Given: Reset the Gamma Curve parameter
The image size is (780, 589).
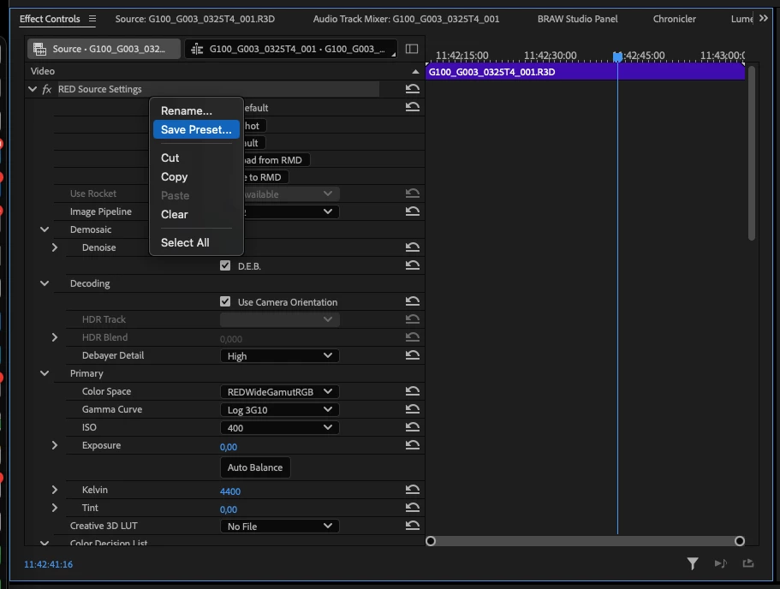Looking at the screenshot, I should [x=413, y=409].
